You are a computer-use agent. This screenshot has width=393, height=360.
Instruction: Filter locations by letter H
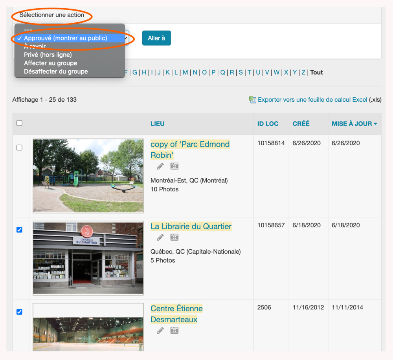pos(144,72)
